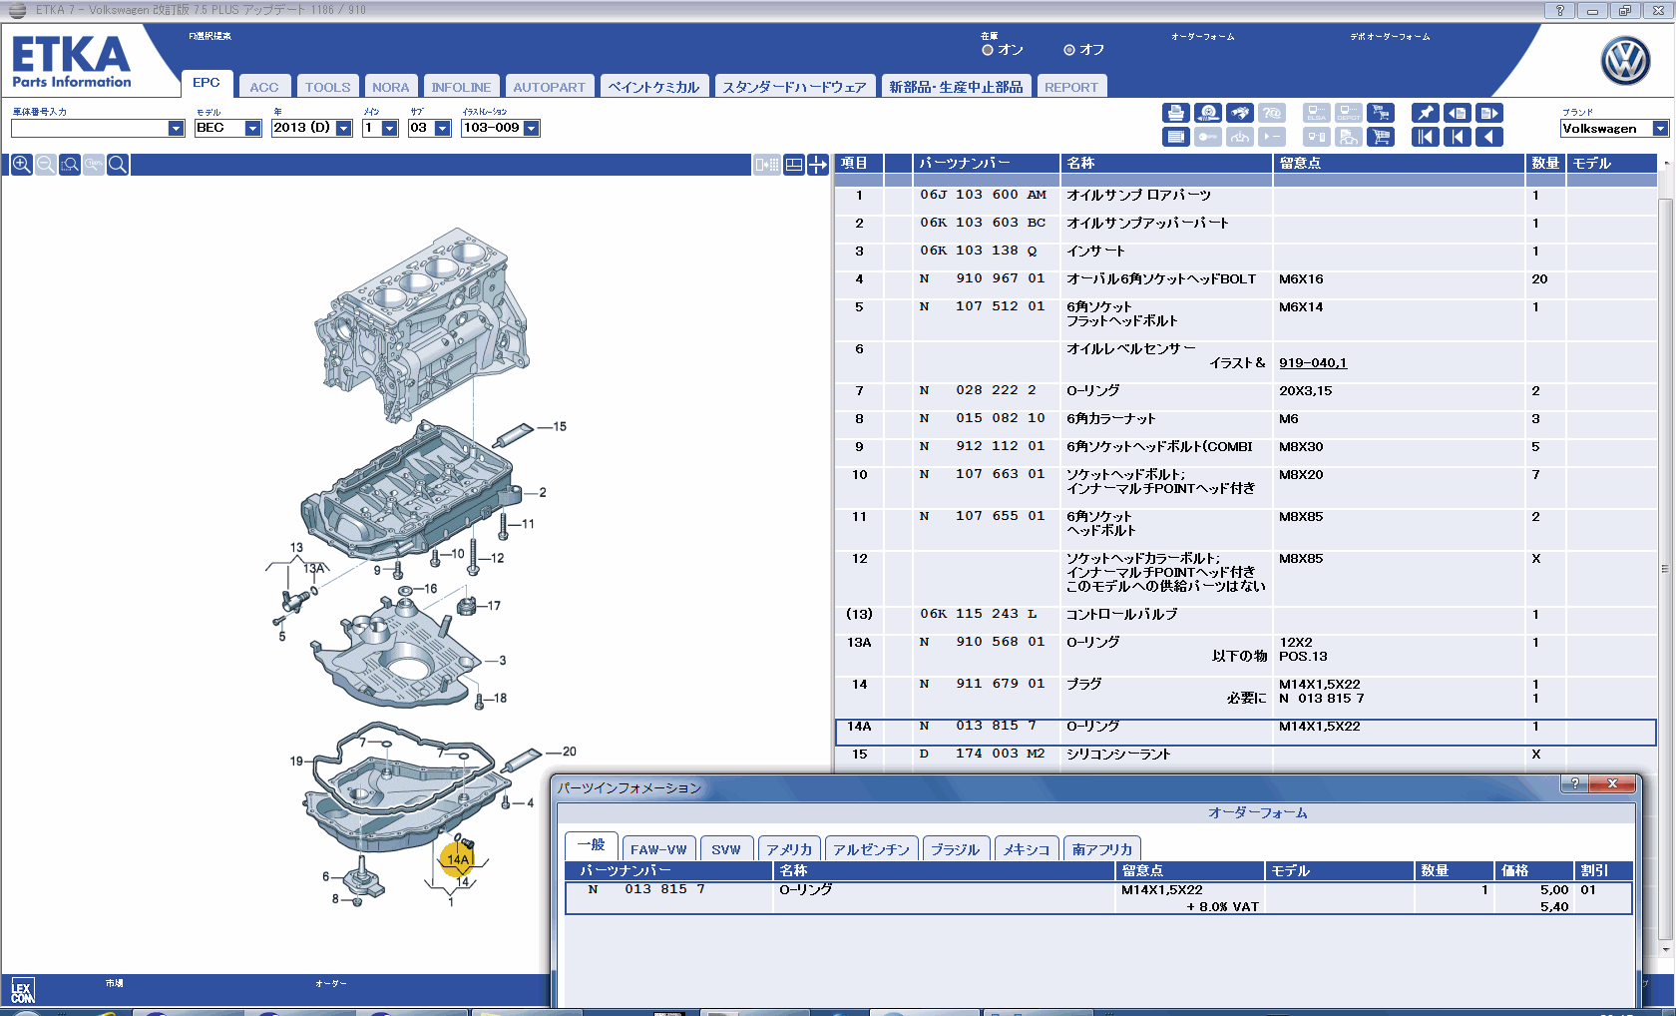Go to next illustration page icon
This screenshot has width=1676, height=1016.
click(1489, 113)
